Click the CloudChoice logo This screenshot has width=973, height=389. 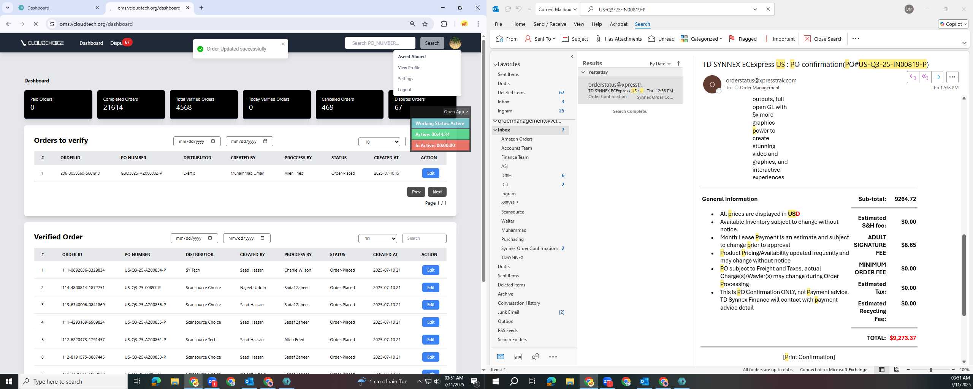point(43,43)
